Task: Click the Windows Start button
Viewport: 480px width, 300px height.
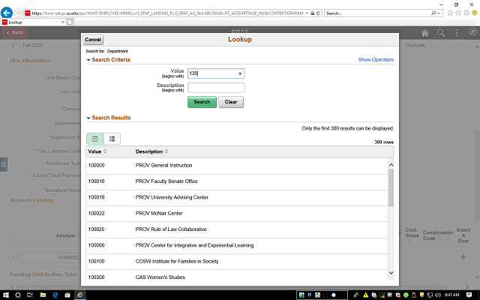Action: point(6,295)
